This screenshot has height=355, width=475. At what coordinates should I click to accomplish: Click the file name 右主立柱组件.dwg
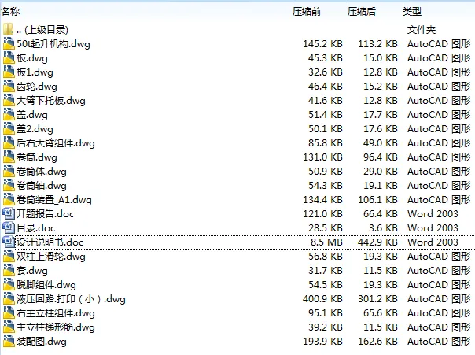pos(56,313)
